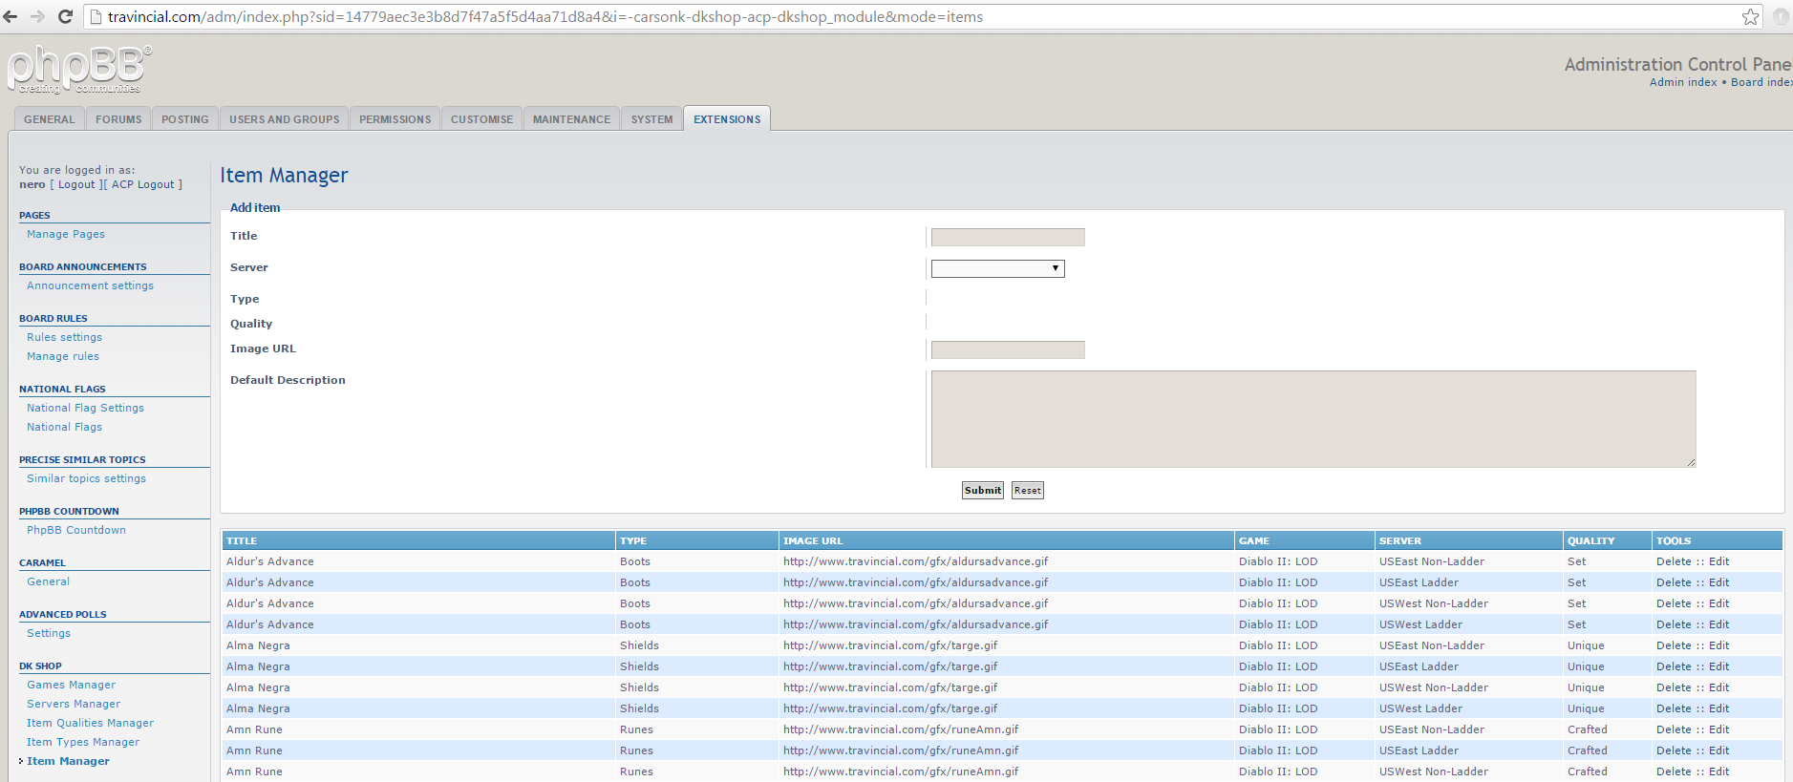Open Settings under Advanced Polls
This screenshot has width=1793, height=782.
coord(49,633)
